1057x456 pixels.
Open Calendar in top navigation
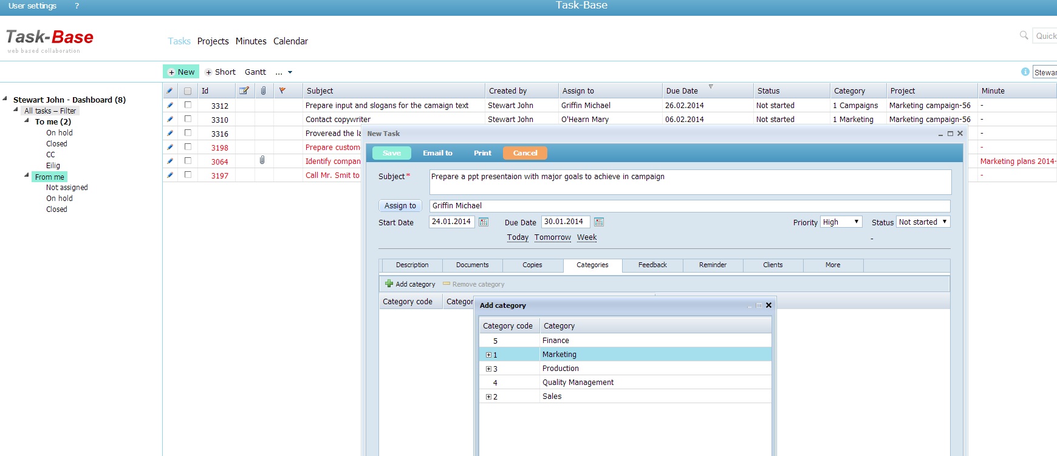[290, 41]
